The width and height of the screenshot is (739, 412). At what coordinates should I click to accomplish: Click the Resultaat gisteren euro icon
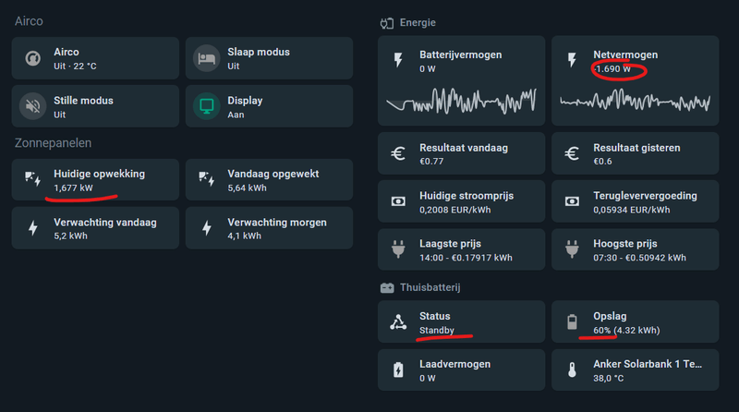tap(572, 153)
